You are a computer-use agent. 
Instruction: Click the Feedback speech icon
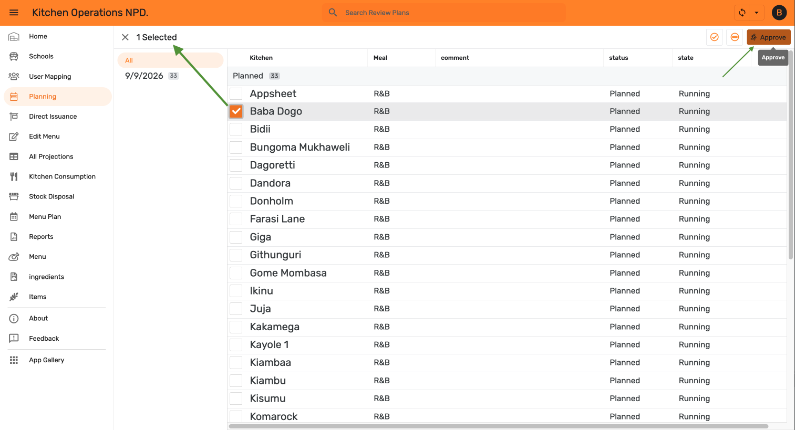point(14,339)
